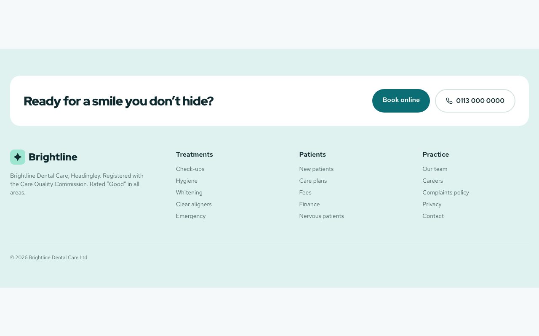Viewport: 539px width, 336px height.
Task: Open the Complaints policy link
Action: click(446, 192)
